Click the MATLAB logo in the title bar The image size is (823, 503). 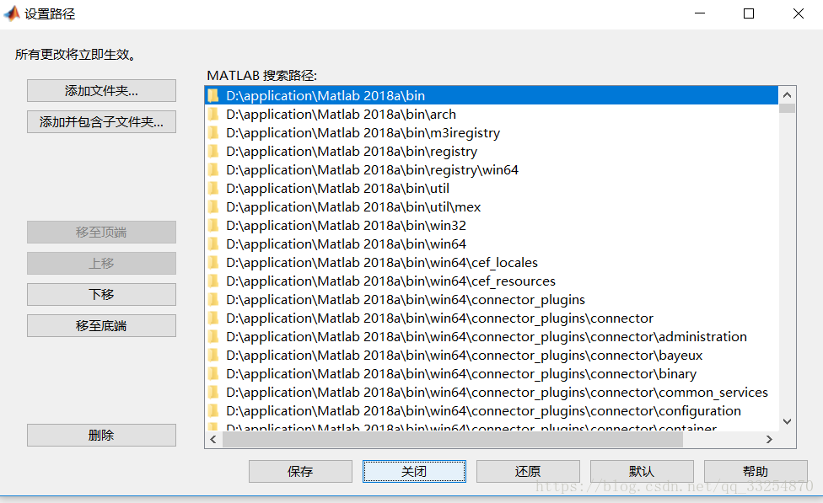point(12,13)
